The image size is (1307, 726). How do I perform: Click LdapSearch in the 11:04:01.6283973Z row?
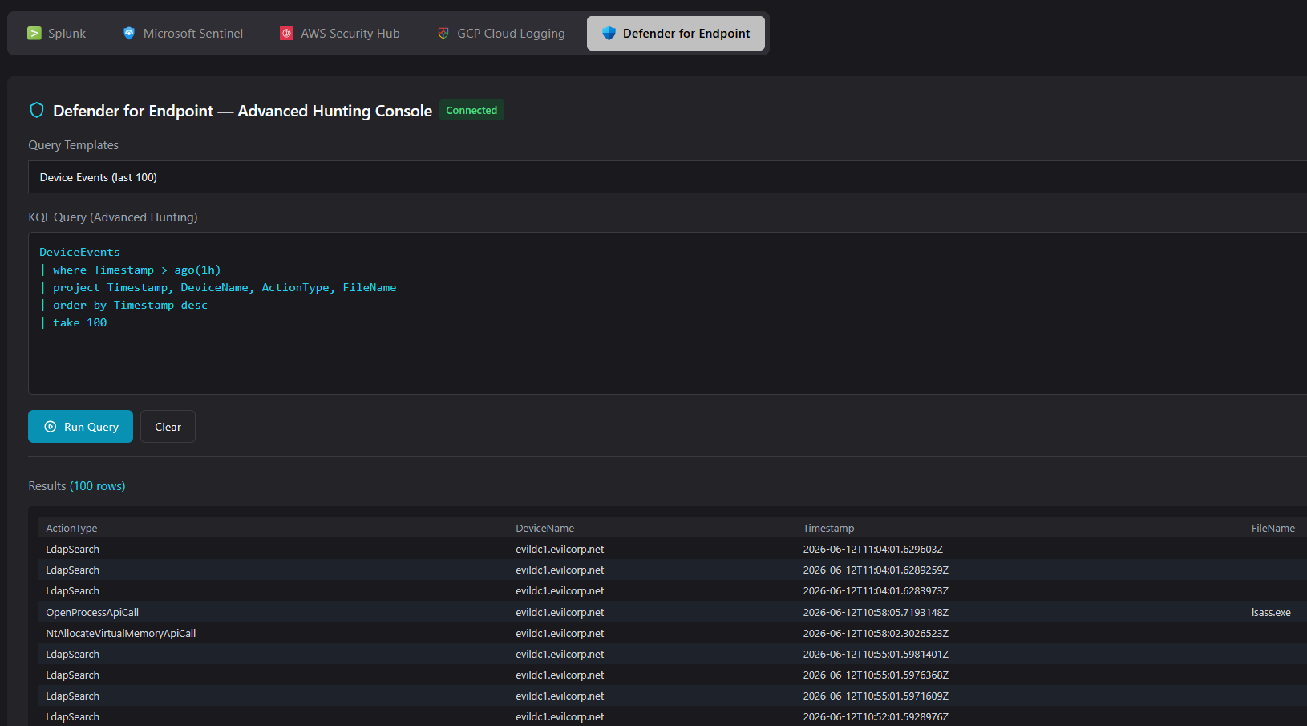72,591
